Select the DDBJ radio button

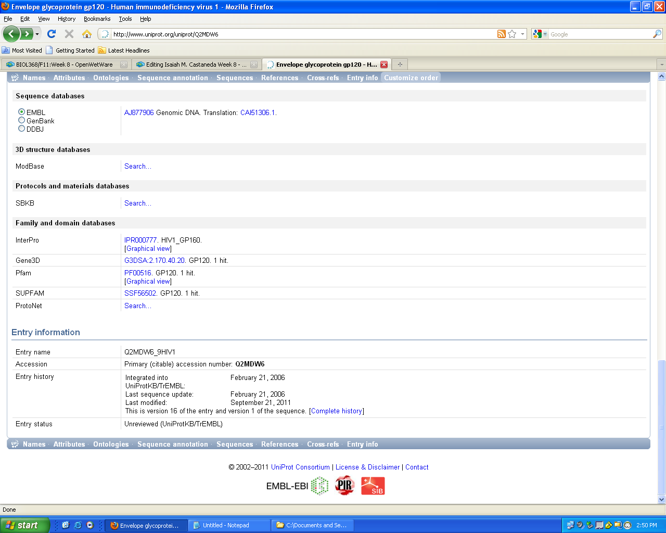point(22,129)
